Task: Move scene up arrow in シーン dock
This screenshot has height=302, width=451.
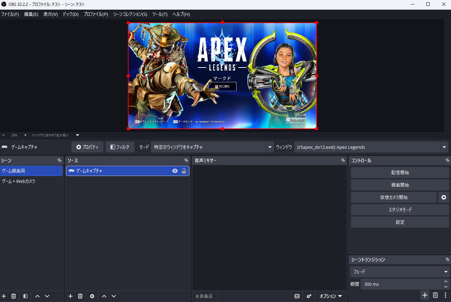Action: coord(37,296)
